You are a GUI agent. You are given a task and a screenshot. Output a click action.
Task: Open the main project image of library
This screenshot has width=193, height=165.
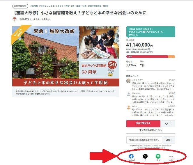pos(66,56)
